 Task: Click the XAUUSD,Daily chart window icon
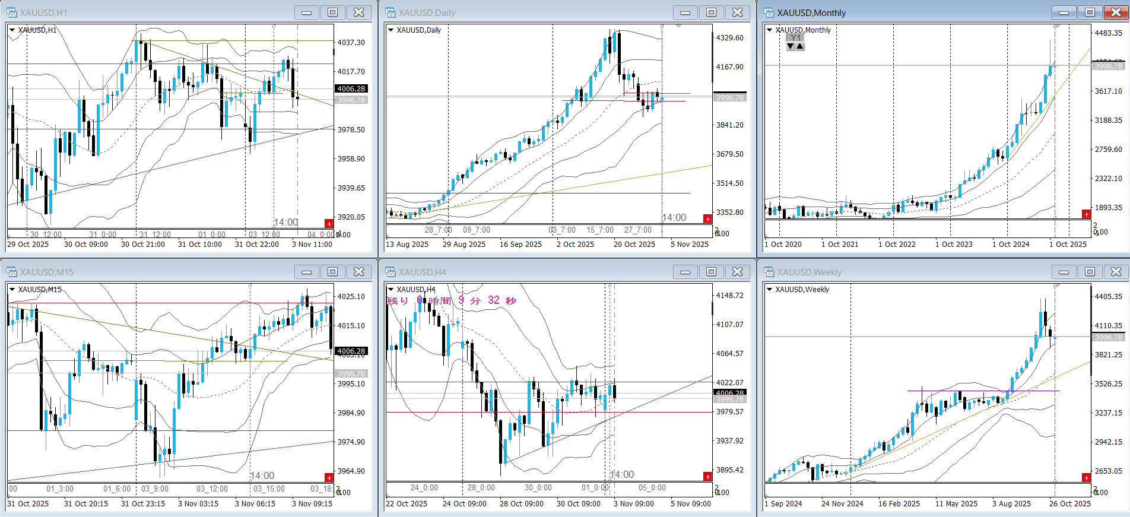point(391,12)
